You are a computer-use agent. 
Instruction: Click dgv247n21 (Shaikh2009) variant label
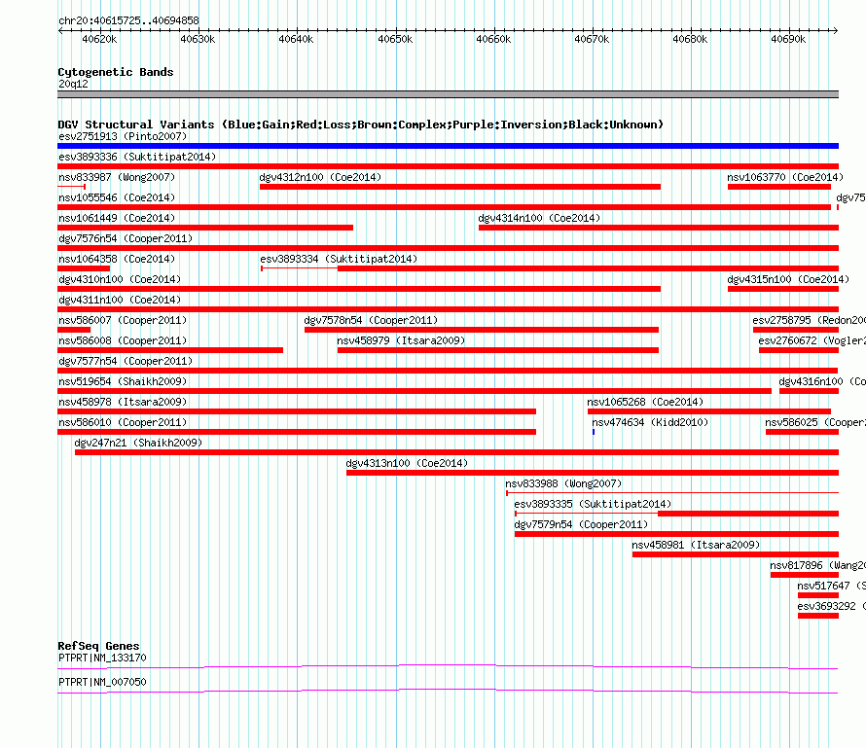tap(138, 443)
